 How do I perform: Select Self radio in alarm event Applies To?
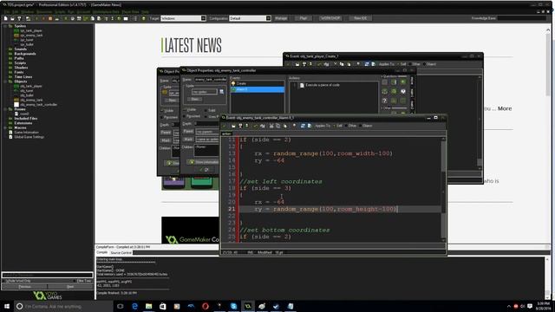(335, 126)
